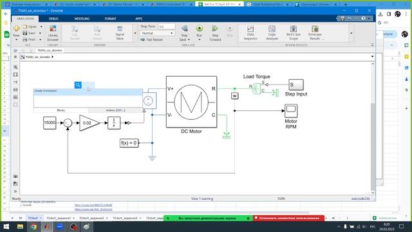Switch to the Simulation ribbon tab
The image size is (412, 232).
25,19
